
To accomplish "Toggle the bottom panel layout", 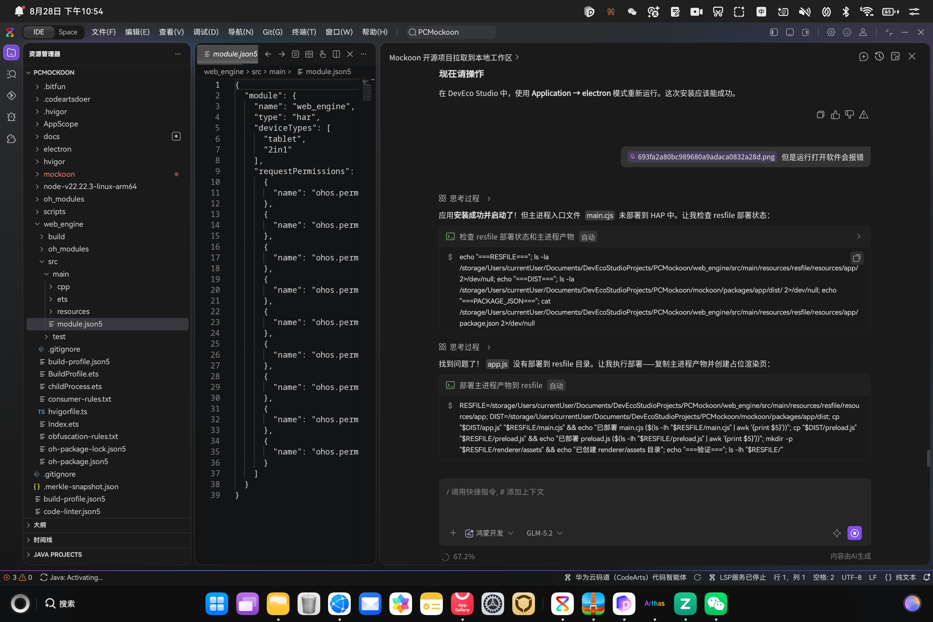I will 790,32.
